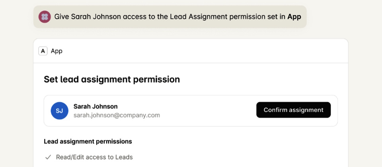Click blank space between email and Confirm button
The height and width of the screenshot is (167, 382).
pos(207,111)
